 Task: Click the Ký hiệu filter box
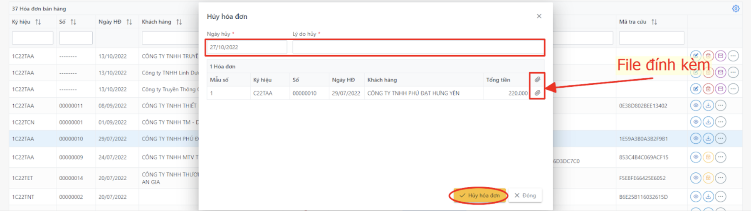tap(32, 38)
